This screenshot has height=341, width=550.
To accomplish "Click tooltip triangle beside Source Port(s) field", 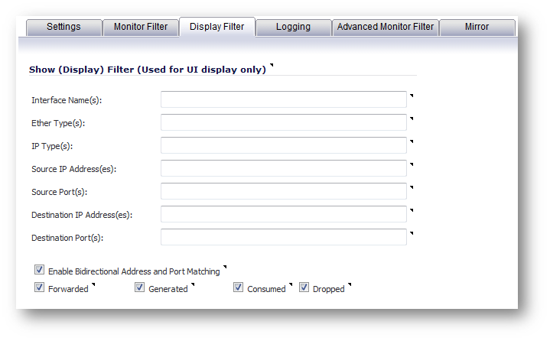I will 412,187.
